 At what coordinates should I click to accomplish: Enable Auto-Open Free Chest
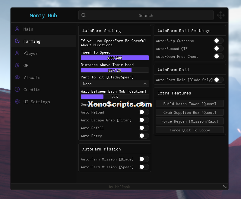219,57
